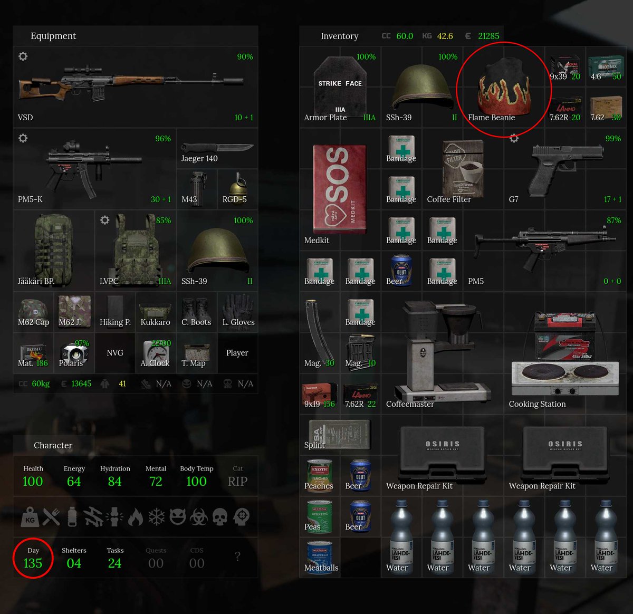Viewport: 633px width, 614px height.
Task: Select the unloaded PM5 in Inventory
Action: pyautogui.click(x=544, y=251)
